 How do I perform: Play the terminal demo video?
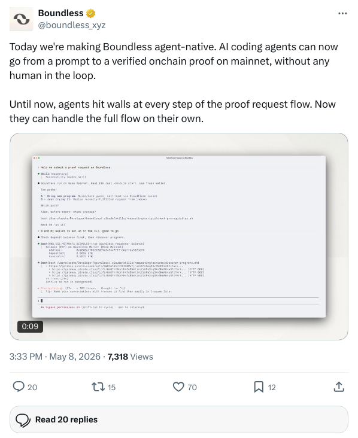click(x=179, y=236)
